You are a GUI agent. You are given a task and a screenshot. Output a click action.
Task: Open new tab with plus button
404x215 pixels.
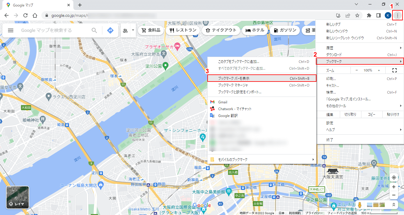pos(80,5)
